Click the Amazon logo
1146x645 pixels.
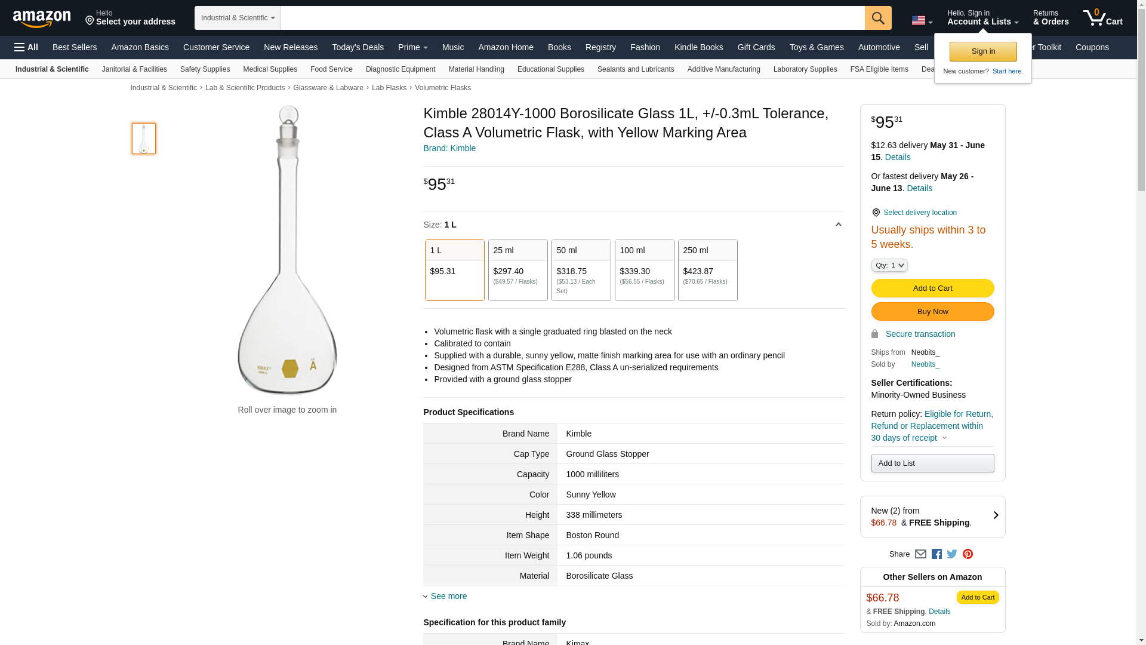(x=42, y=19)
